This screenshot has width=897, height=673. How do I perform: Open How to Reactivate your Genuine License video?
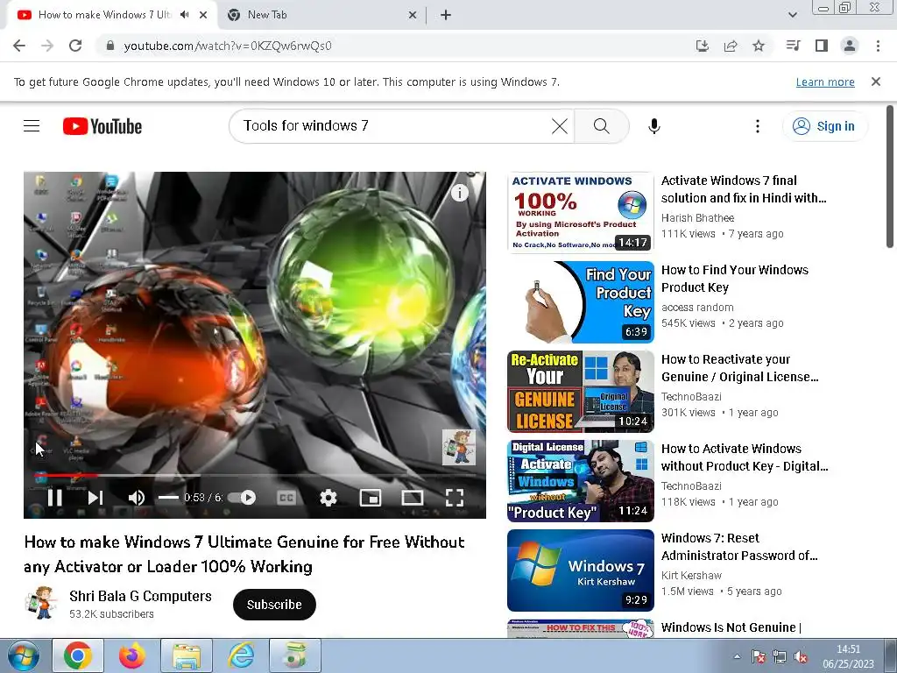point(739,368)
